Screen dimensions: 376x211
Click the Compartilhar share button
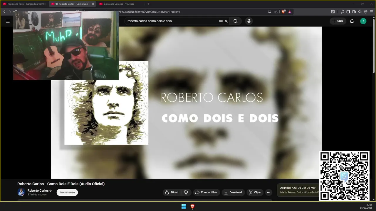tap(206, 192)
